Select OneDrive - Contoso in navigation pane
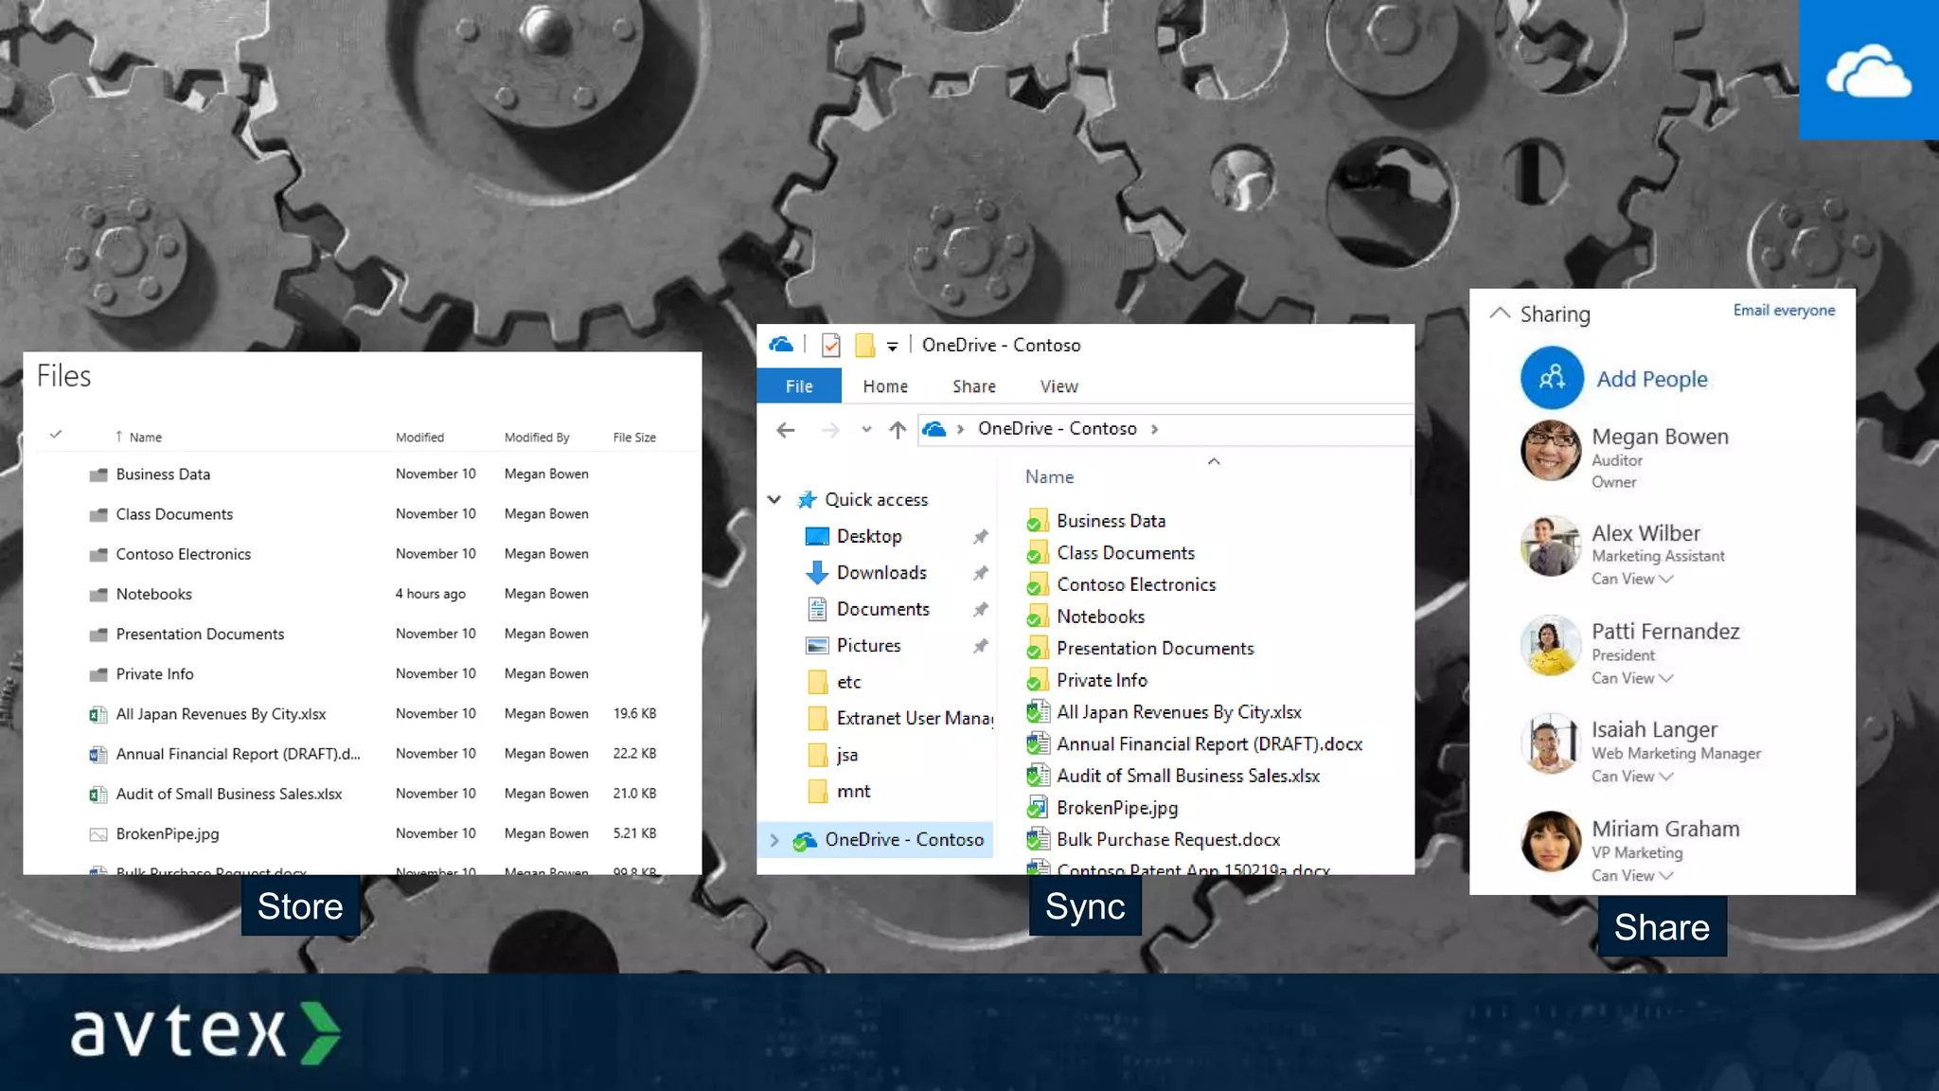 904,839
